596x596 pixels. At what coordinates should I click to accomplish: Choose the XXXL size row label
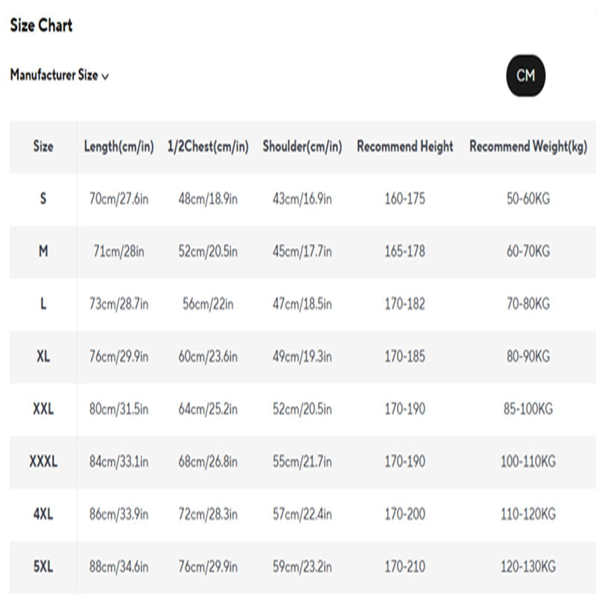[43, 462]
